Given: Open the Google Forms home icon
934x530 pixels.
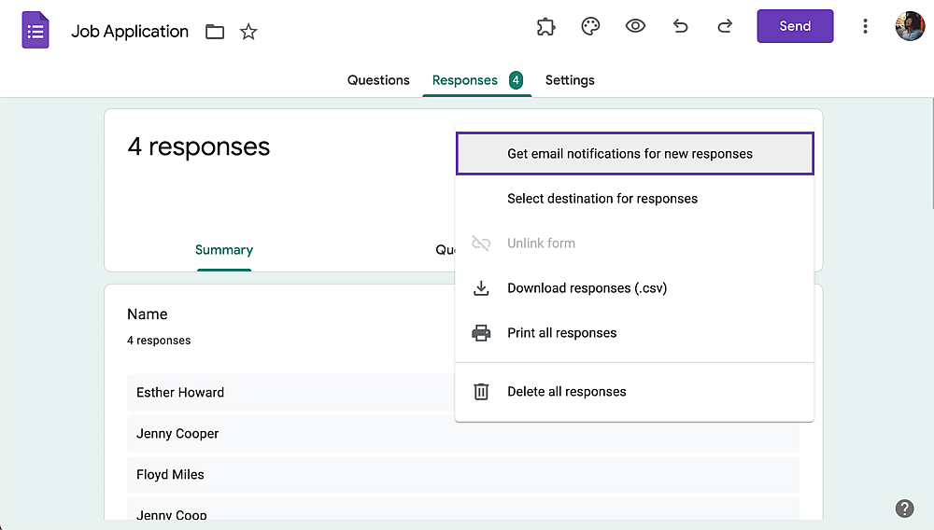Looking at the screenshot, I should (x=35, y=30).
